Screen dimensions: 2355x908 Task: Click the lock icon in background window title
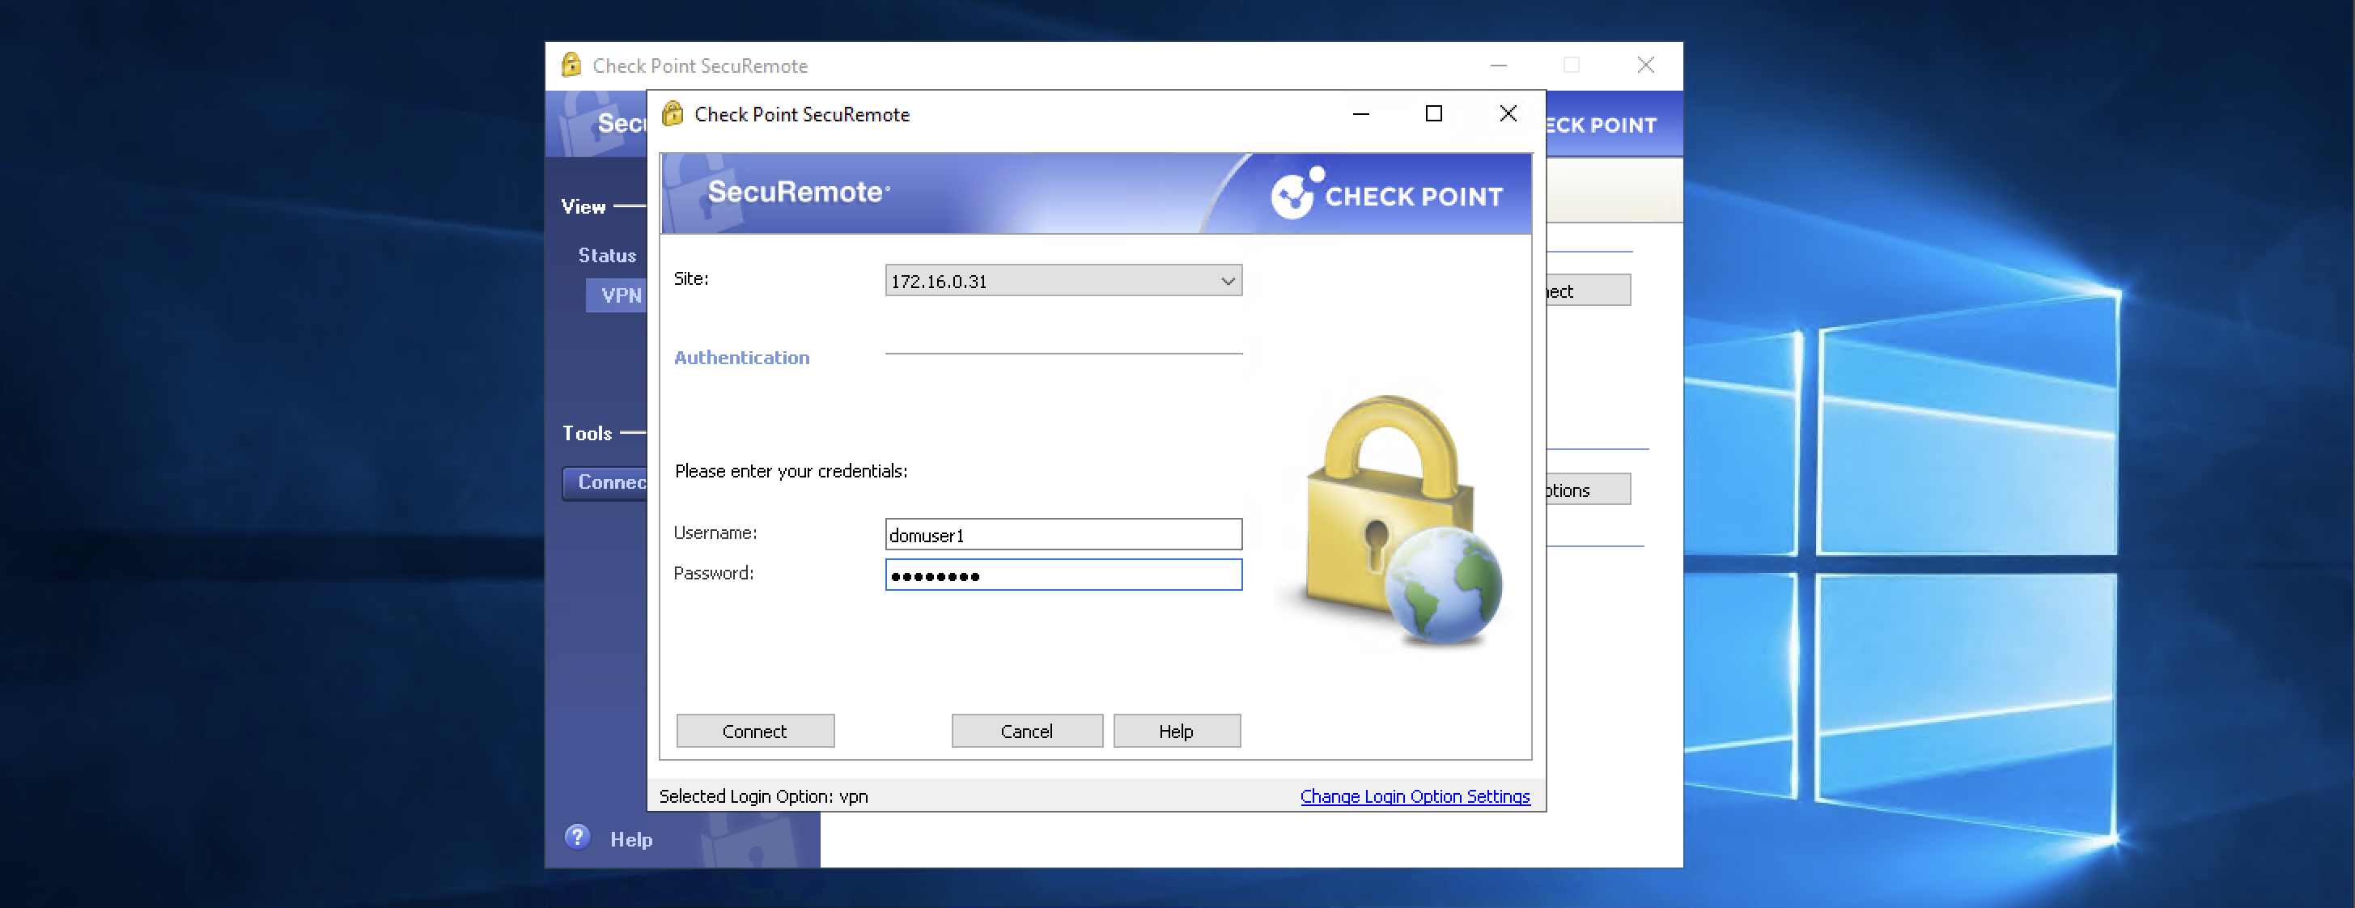point(571,65)
